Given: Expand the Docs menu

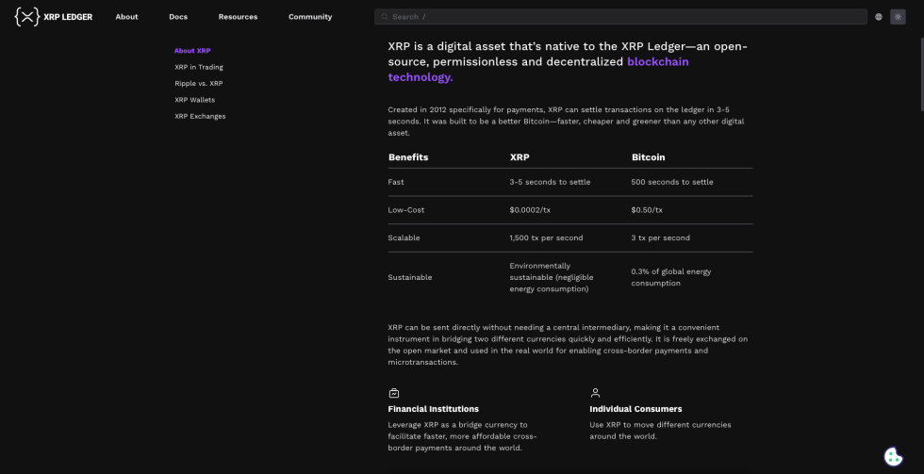Looking at the screenshot, I should (x=178, y=17).
